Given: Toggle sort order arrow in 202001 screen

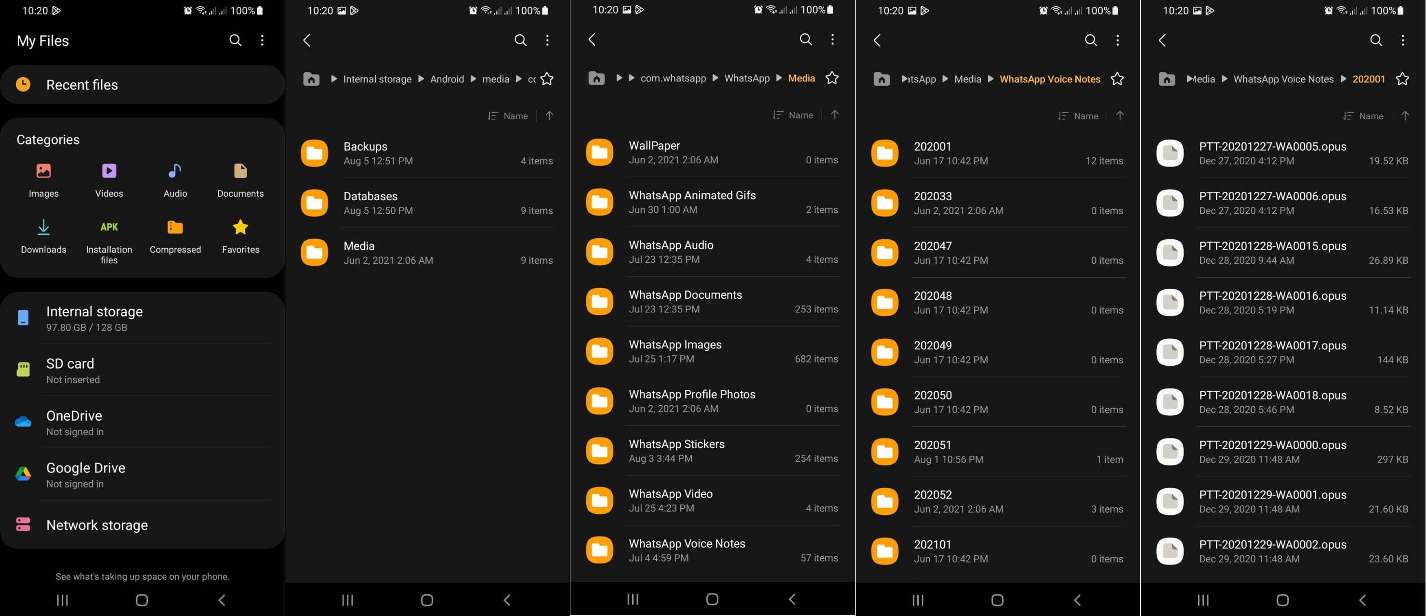Looking at the screenshot, I should tap(1404, 115).
